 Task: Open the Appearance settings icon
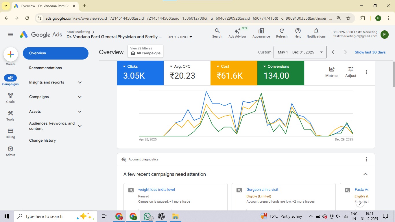(261, 33)
